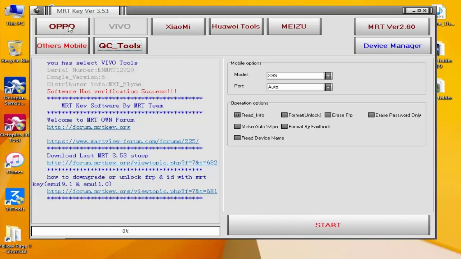Click 'Software Has verification Success!!!' log line
The height and width of the screenshot is (259, 461).
pos(112,91)
